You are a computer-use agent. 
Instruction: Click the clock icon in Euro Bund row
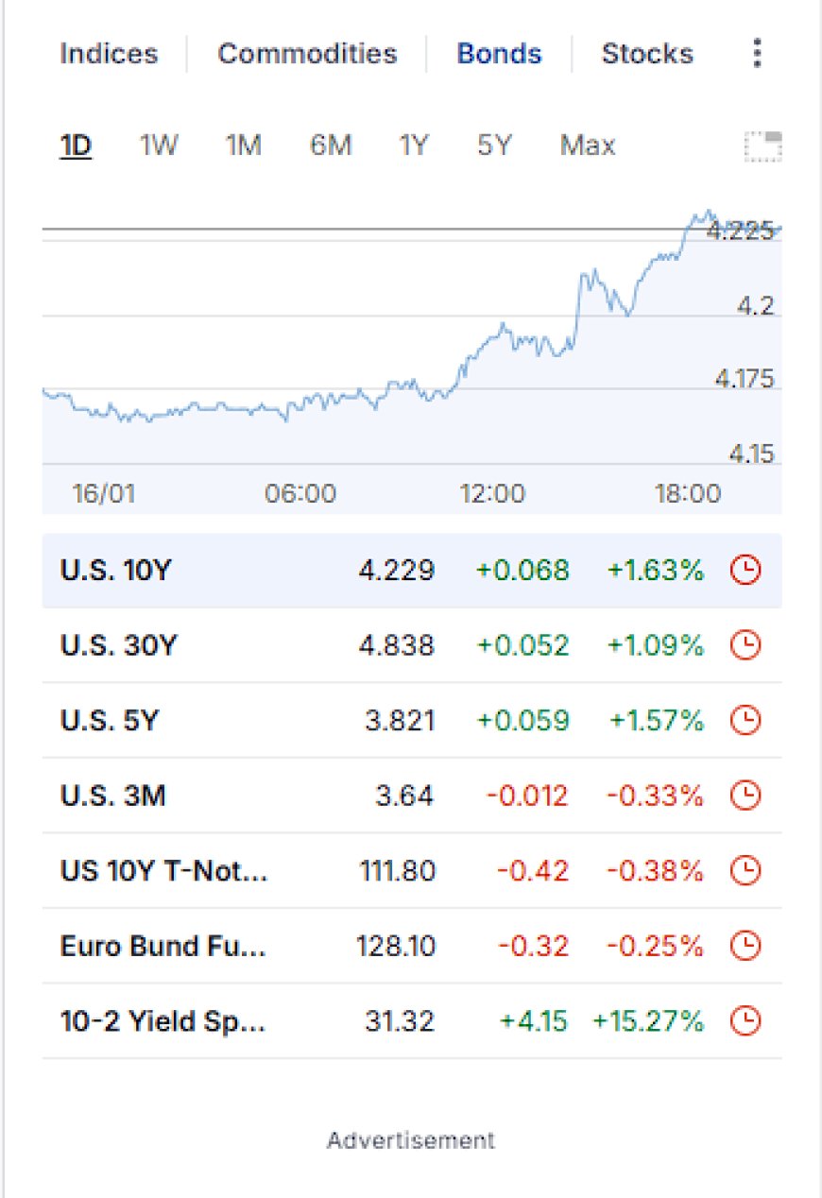click(x=746, y=946)
